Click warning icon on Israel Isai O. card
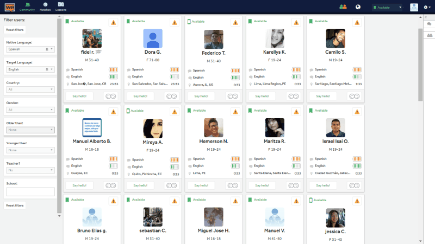 (357, 112)
